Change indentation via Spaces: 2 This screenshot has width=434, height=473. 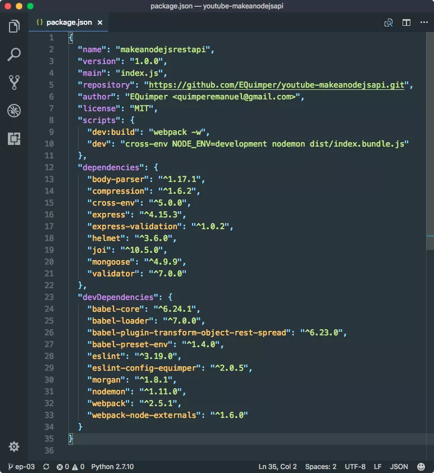click(321, 467)
